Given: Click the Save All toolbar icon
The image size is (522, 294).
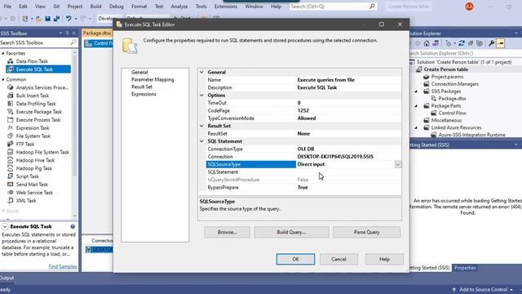Looking at the screenshot, I should point(56,19).
